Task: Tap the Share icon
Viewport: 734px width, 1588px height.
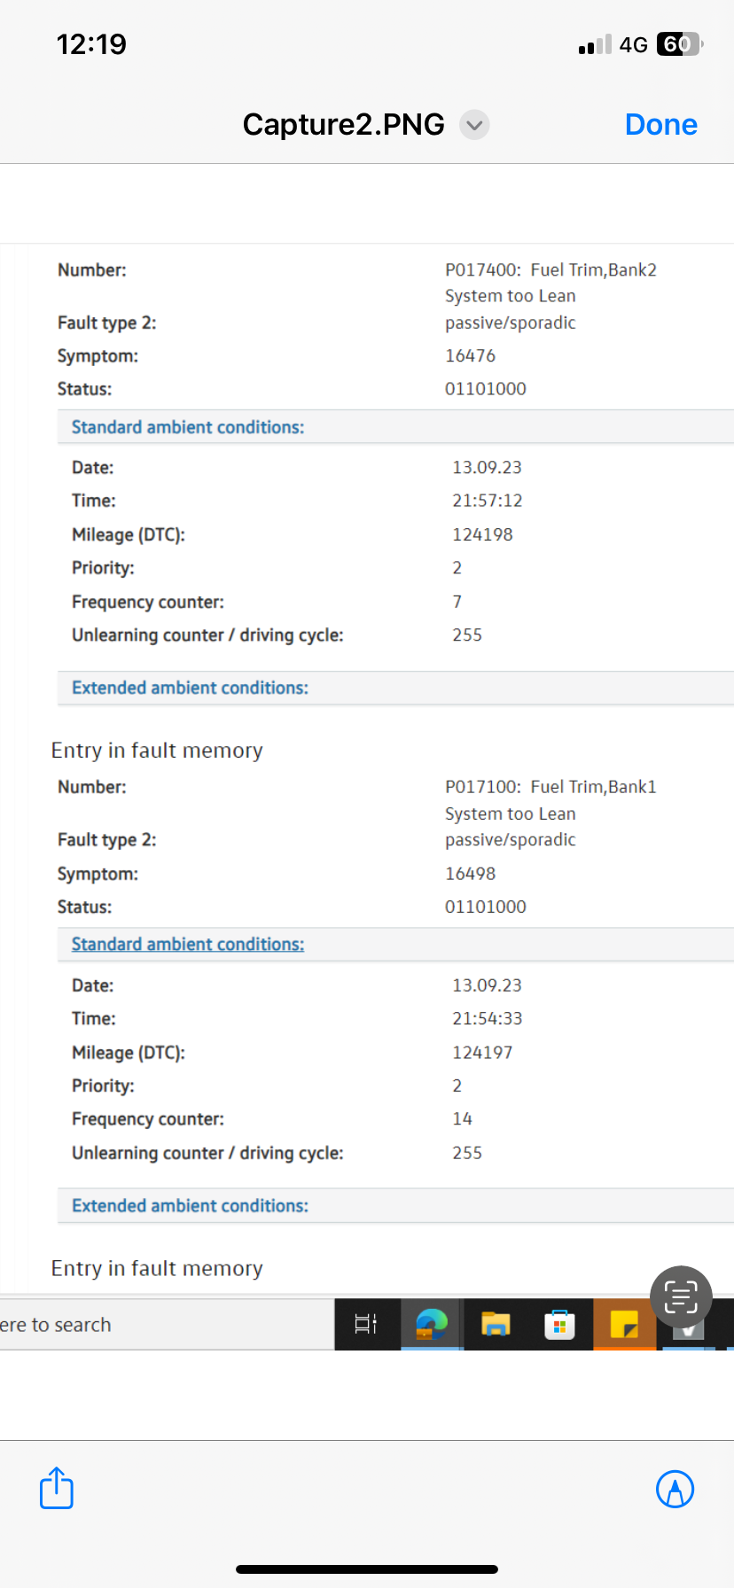Action: pyautogui.click(x=57, y=1488)
